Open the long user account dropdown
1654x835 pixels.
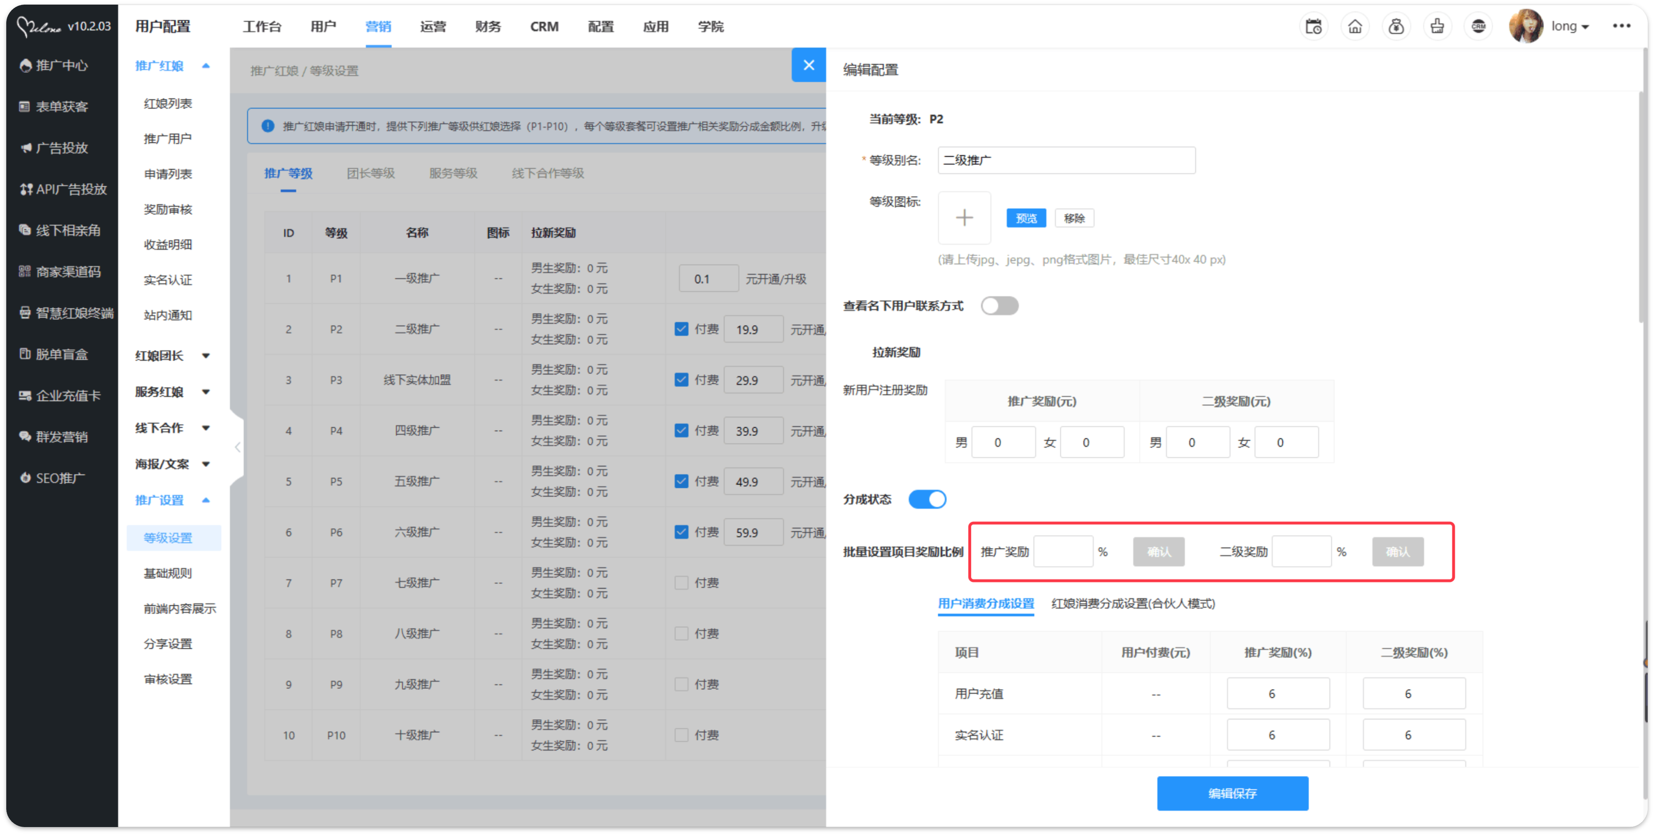coord(1569,26)
